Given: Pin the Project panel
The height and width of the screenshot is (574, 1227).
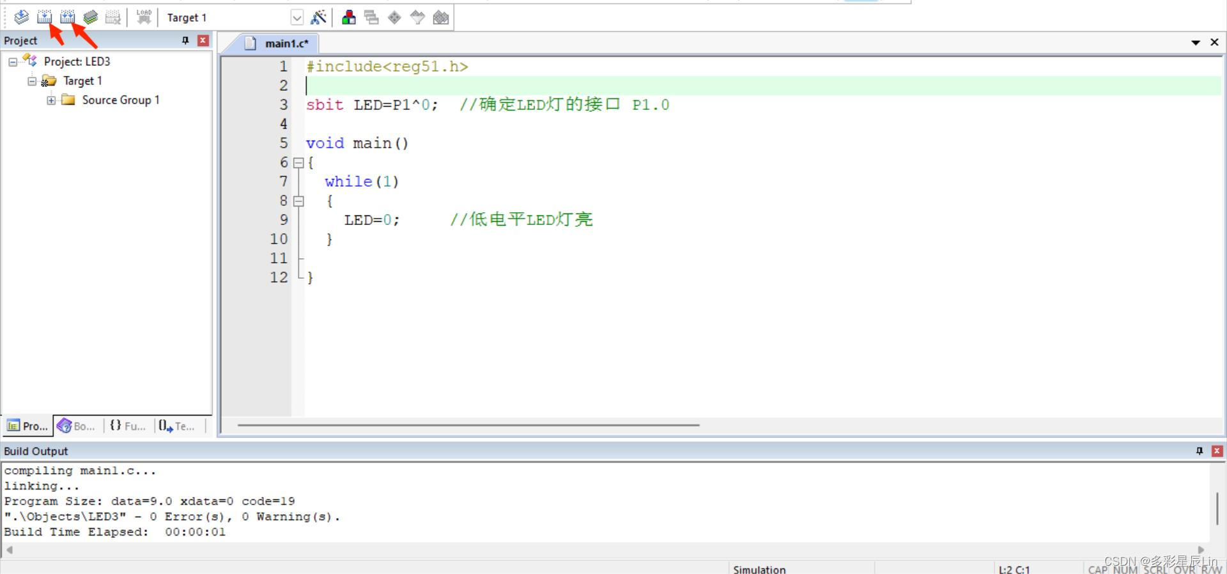Looking at the screenshot, I should coord(185,40).
